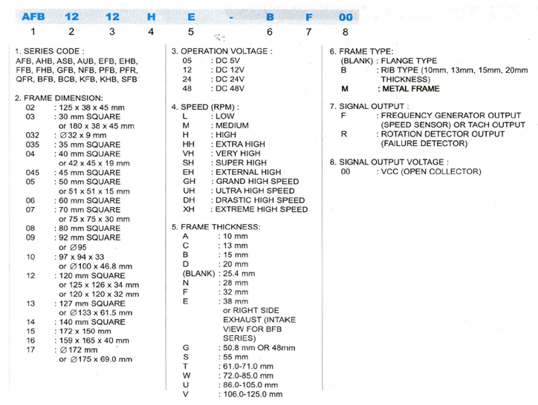Select the letter H in the blue header
This screenshot has width=538, height=405.
pyautogui.click(x=151, y=14)
